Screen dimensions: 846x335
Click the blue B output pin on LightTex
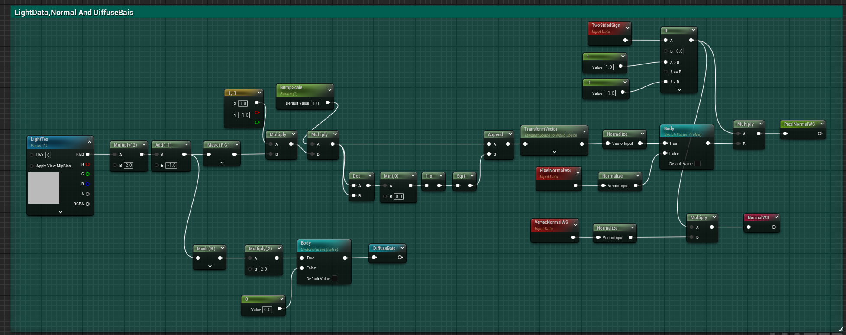(87, 184)
